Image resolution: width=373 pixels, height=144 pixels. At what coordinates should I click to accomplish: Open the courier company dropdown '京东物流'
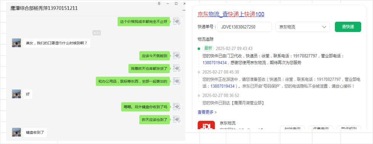pos(302,27)
